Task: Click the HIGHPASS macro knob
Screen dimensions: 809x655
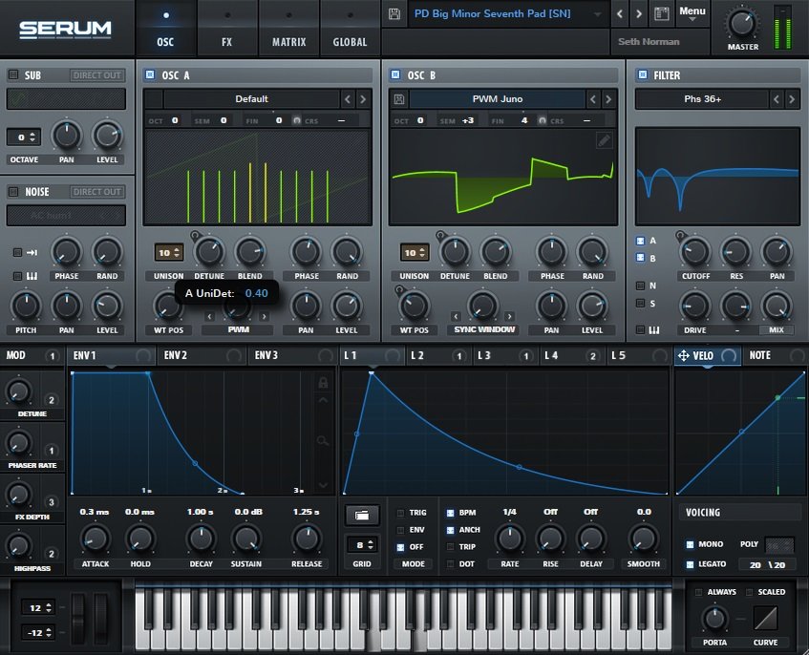Action: pyautogui.click(x=18, y=546)
